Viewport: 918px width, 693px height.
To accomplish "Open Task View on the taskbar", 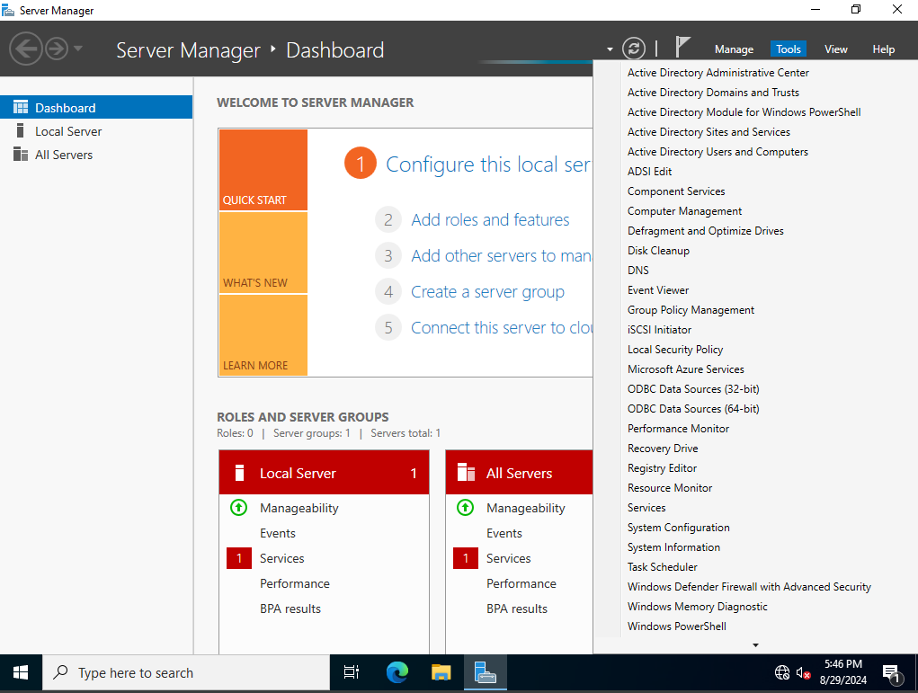I will click(x=352, y=673).
